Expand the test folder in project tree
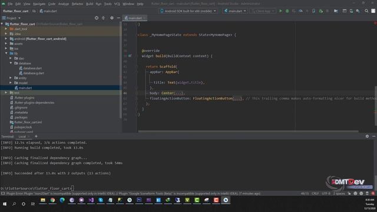The width and height of the screenshot is (377, 212). point(6,92)
